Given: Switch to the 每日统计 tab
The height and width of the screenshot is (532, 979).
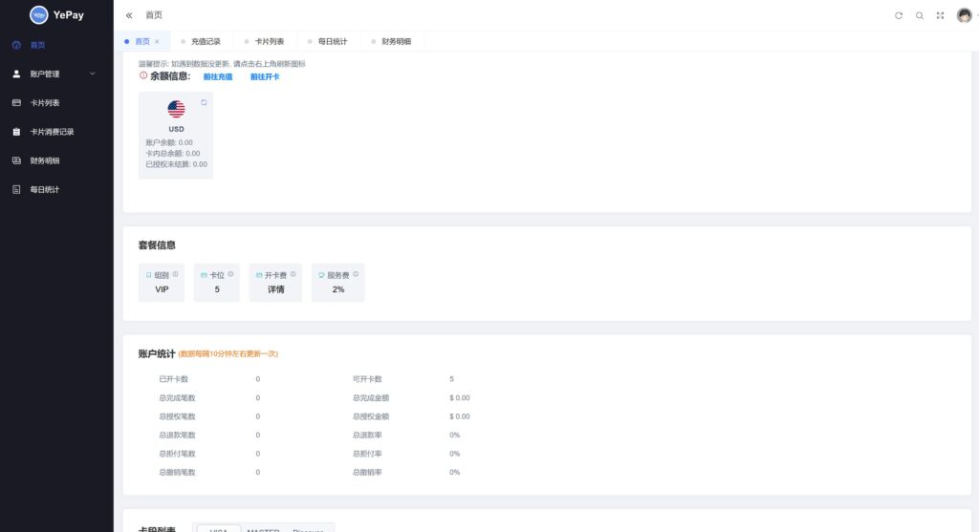Looking at the screenshot, I should [333, 42].
